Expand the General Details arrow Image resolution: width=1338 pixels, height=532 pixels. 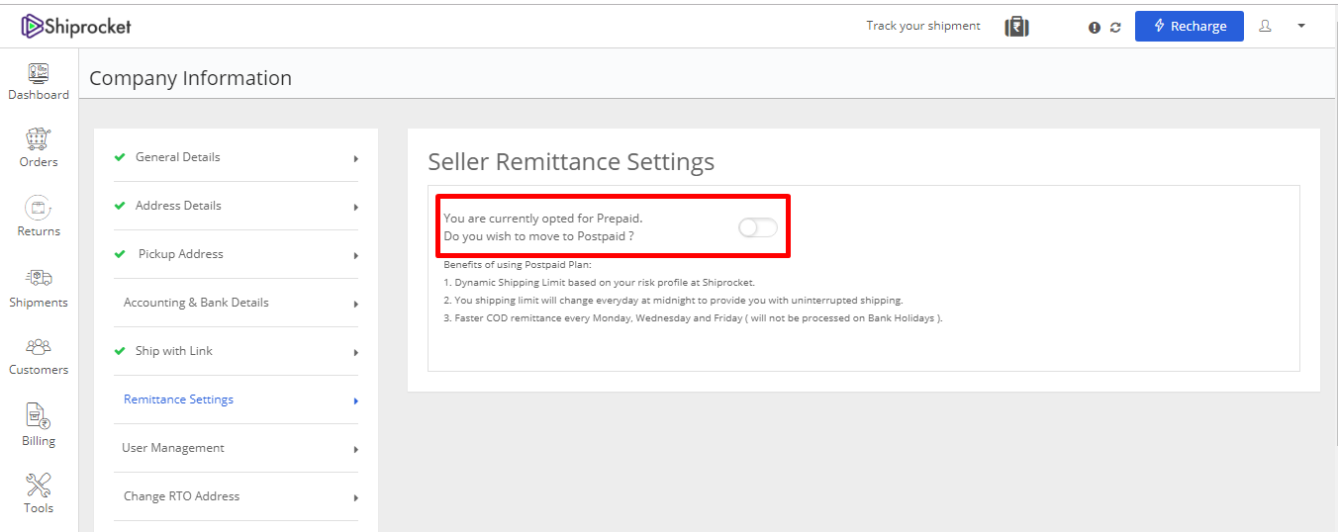click(x=355, y=158)
